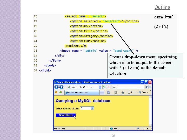
Task: Close the Internet Explorer window
Action: (x=150, y=82)
